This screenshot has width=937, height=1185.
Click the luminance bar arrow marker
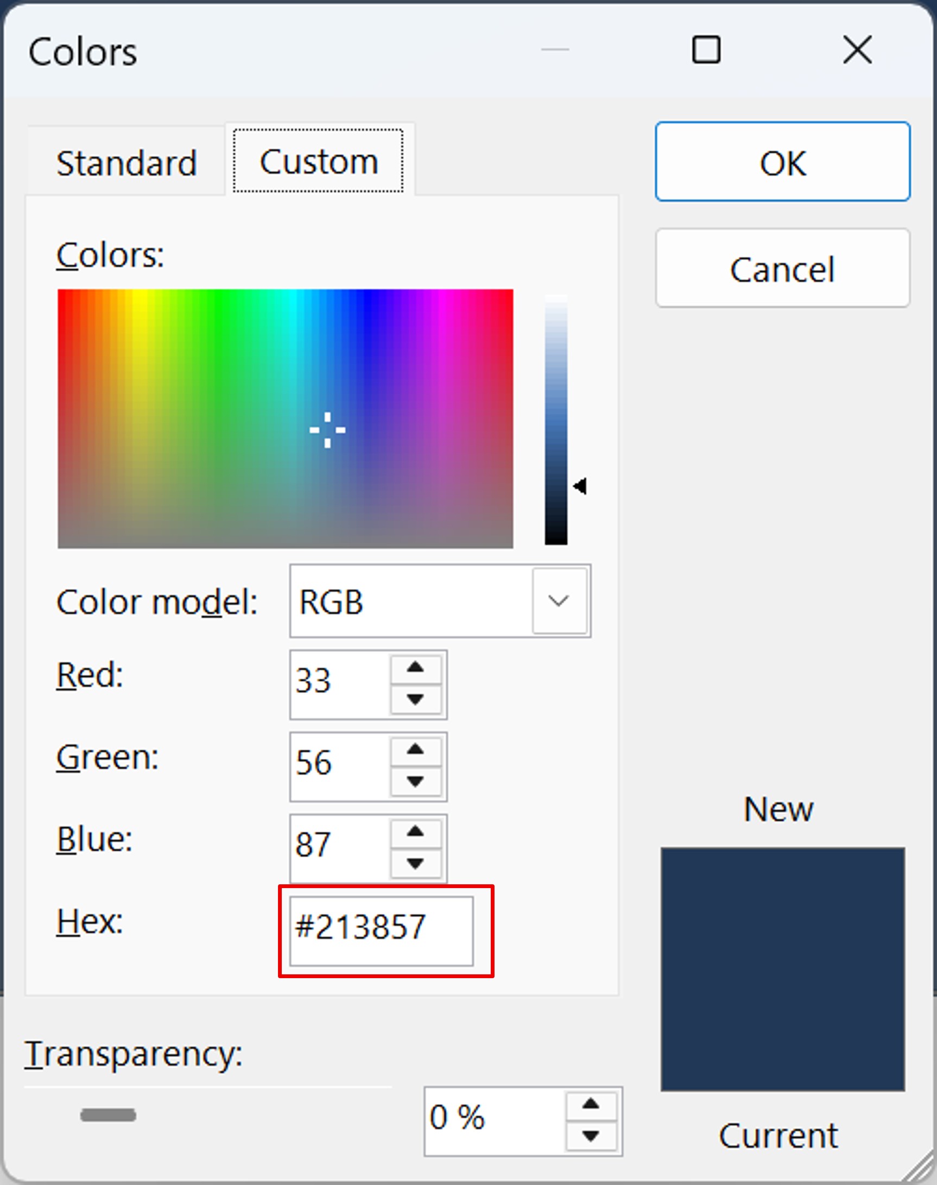point(580,486)
